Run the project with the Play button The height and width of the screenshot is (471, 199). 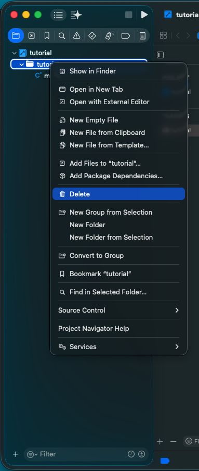144,15
